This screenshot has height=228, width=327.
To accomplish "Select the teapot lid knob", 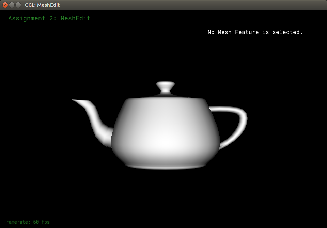I will click(x=166, y=85).
